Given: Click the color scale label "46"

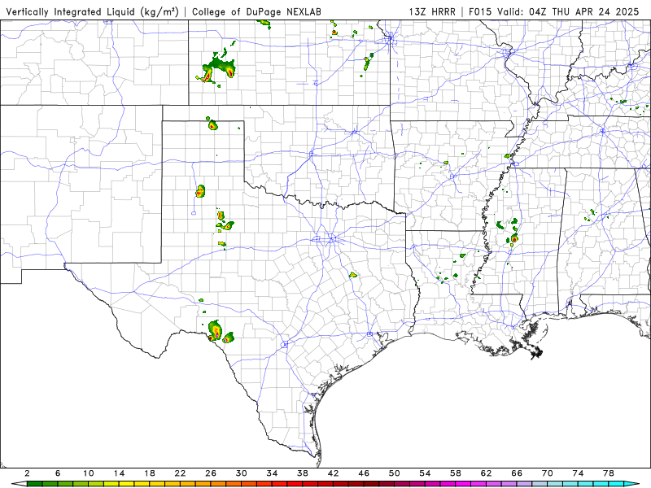Looking at the screenshot, I should (x=364, y=473).
